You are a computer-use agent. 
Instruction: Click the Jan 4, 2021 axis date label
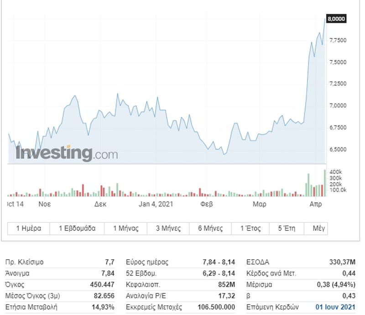pos(156,204)
